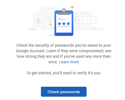Click the padlock icon on tablet
Image resolution: width=125 pixels, height=100 pixels.
(x=48, y=18)
